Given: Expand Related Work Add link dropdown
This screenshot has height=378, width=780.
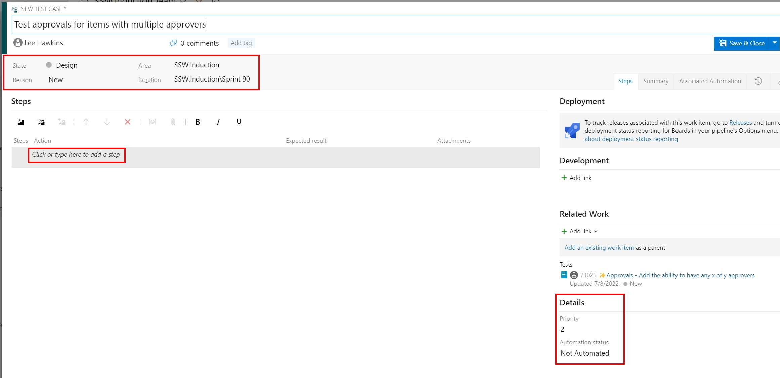Looking at the screenshot, I should coord(596,231).
